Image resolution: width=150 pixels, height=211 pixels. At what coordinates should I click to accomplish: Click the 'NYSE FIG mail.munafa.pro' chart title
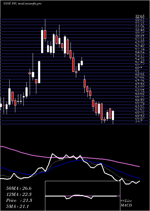(x=22, y=4)
